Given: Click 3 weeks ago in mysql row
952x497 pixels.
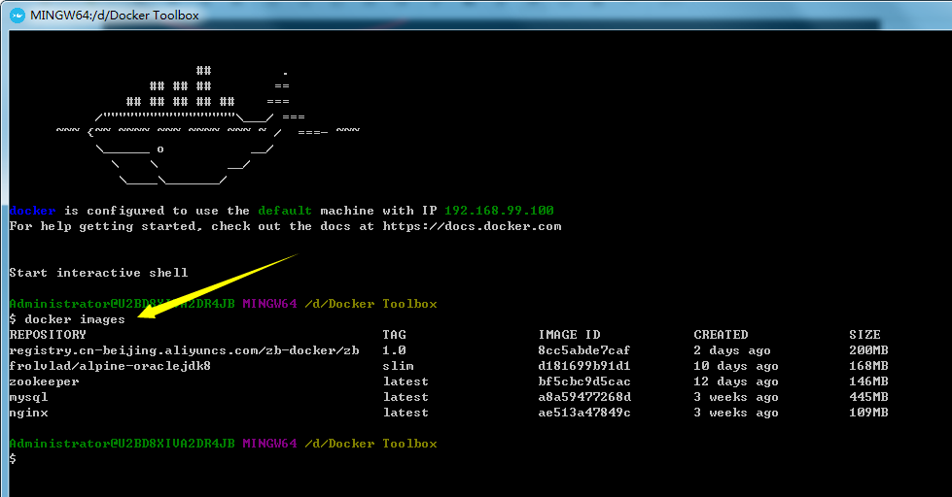Looking at the screenshot, I should [736, 397].
